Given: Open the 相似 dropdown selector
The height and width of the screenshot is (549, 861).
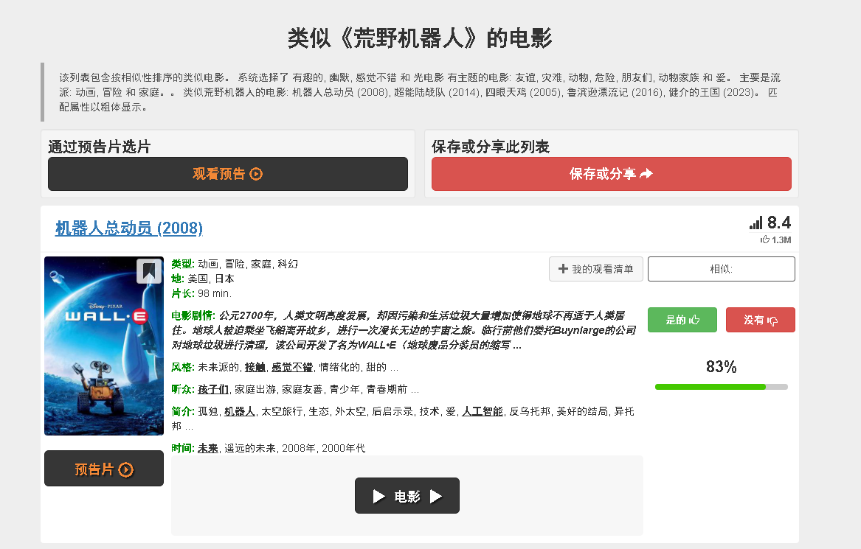Looking at the screenshot, I should [x=721, y=268].
